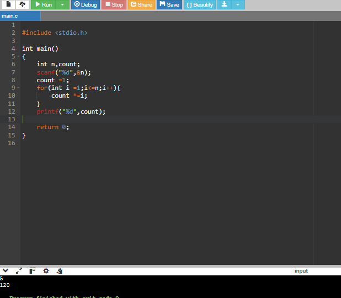Open the download options dropdown arrow

tap(238, 4)
